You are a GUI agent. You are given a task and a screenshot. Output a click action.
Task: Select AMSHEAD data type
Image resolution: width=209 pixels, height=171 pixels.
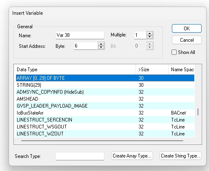click(x=105, y=99)
